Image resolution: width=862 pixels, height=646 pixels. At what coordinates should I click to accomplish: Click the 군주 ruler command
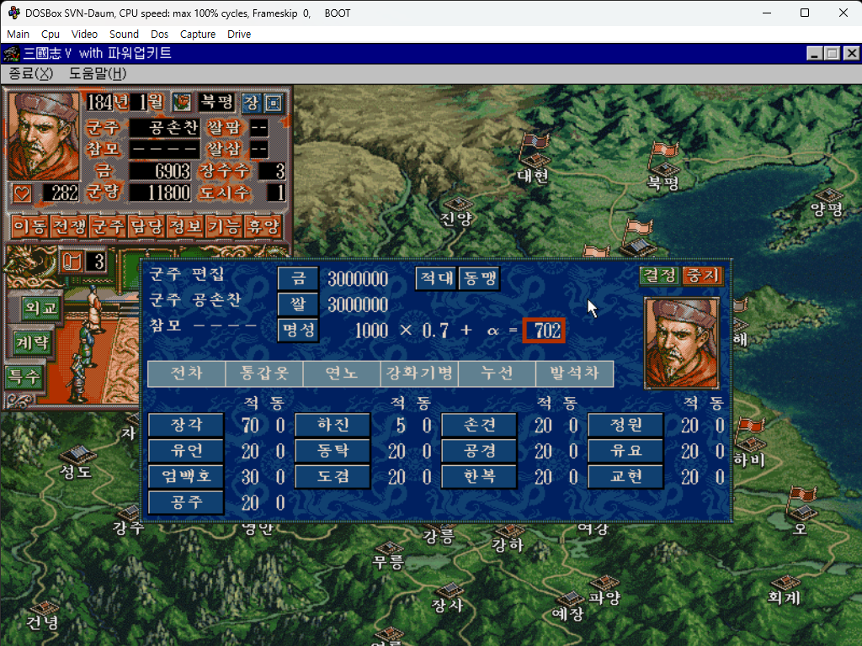click(x=108, y=225)
